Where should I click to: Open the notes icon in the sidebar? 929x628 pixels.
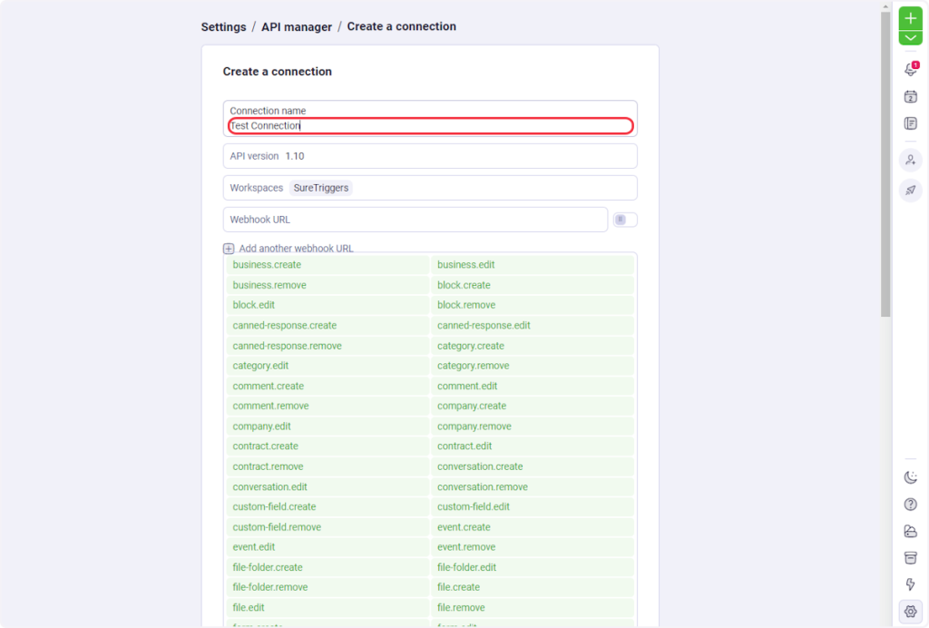point(910,123)
